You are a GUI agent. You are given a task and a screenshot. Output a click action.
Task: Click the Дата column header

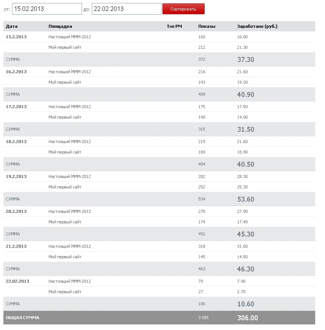12,26
